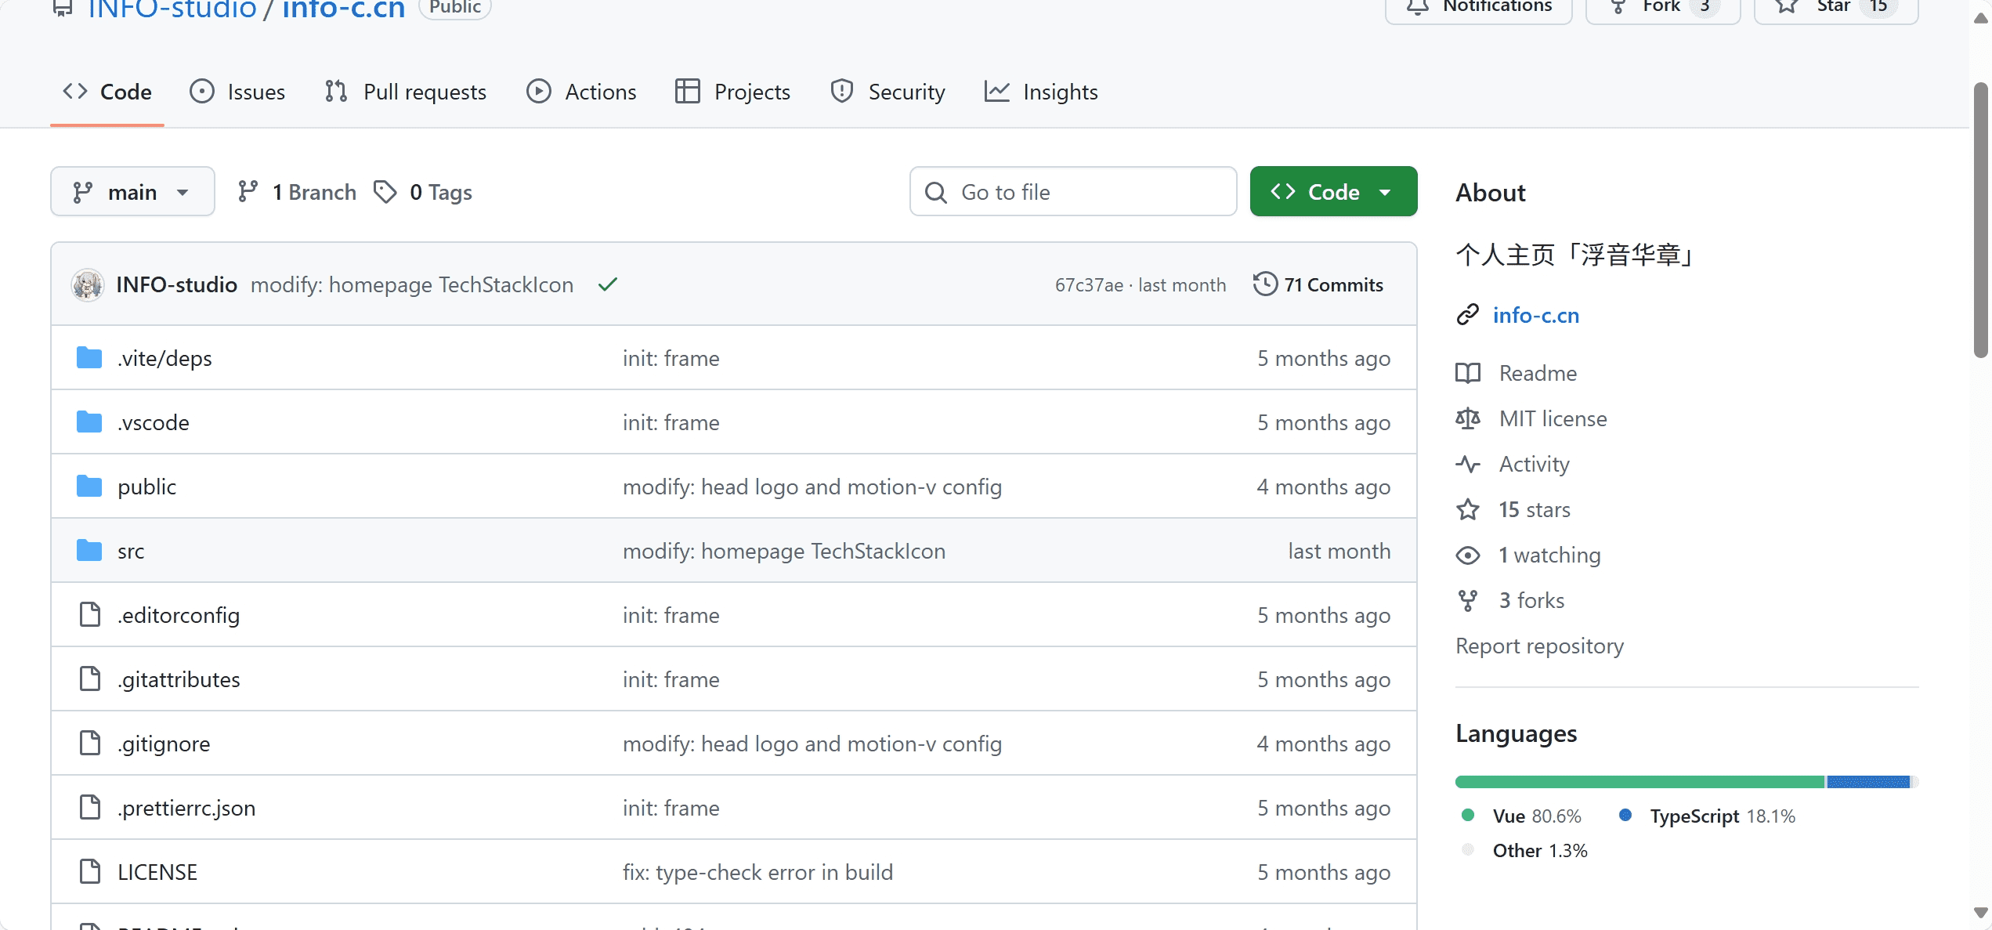The image size is (1992, 930).
Task: Open the Insights tab
Action: [x=1041, y=92]
